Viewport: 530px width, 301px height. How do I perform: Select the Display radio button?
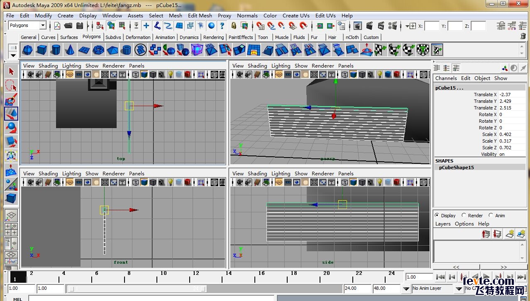[437, 215]
